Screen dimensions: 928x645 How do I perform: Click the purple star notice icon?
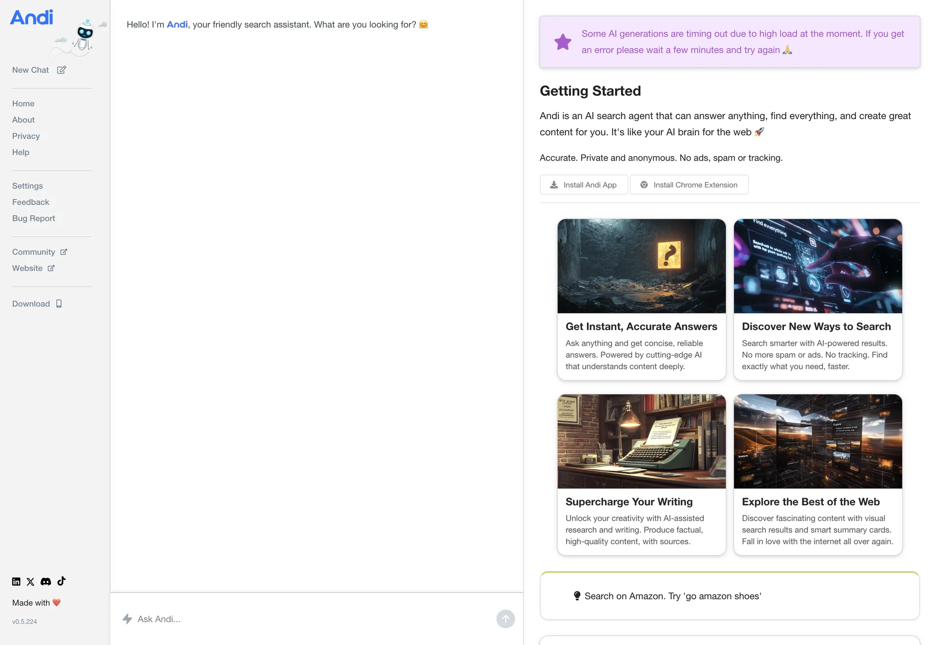click(563, 42)
